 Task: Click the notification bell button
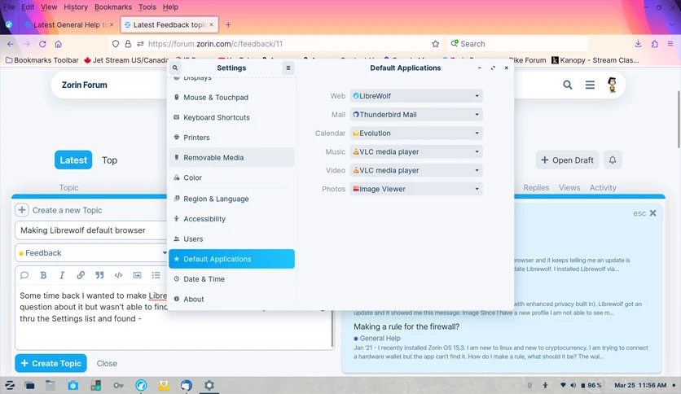tap(613, 160)
